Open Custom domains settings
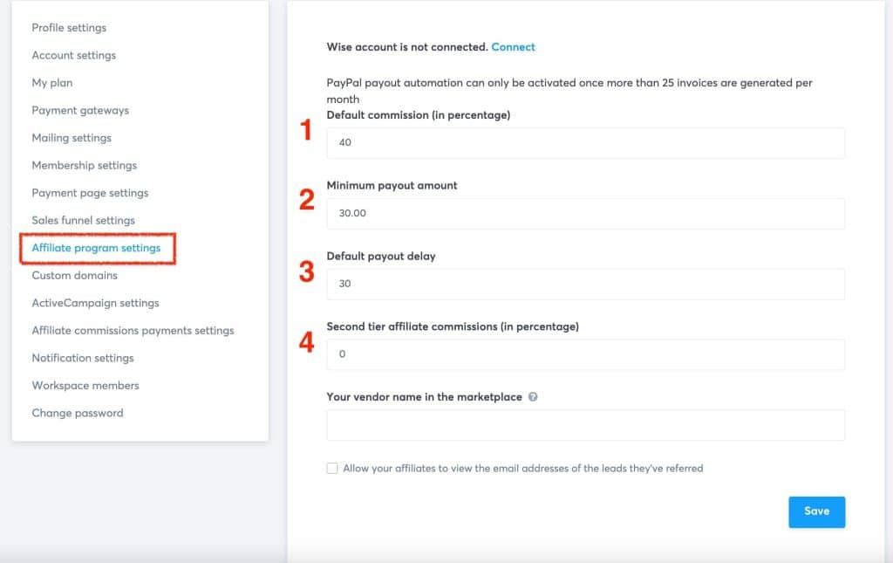This screenshot has height=563, width=893. point(74,275)
